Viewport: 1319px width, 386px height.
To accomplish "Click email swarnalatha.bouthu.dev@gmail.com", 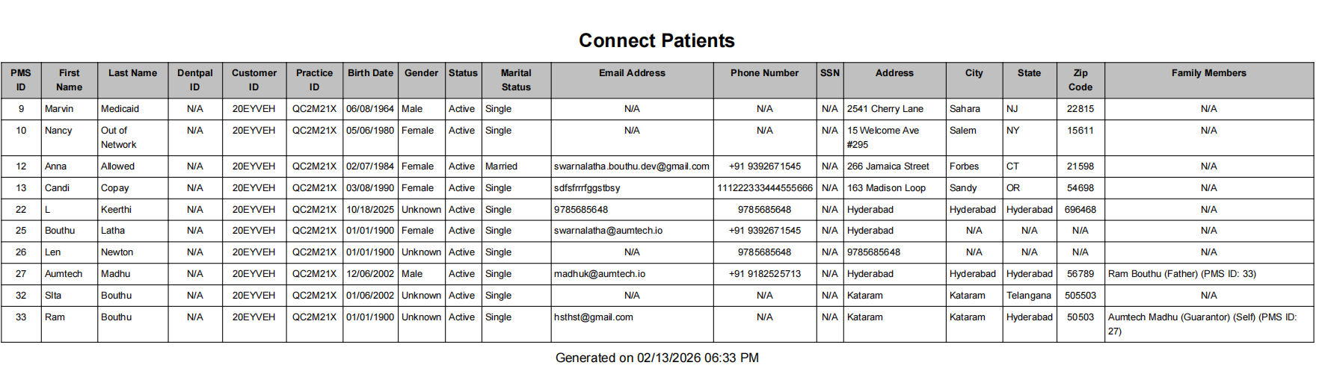I will click(632, 166).
